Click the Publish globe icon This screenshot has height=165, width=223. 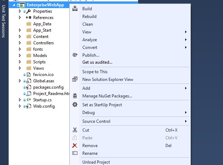(75, 55)
